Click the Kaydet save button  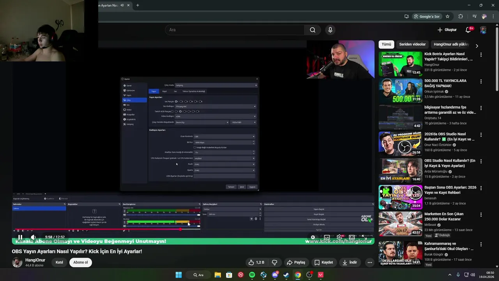point(324,262)
